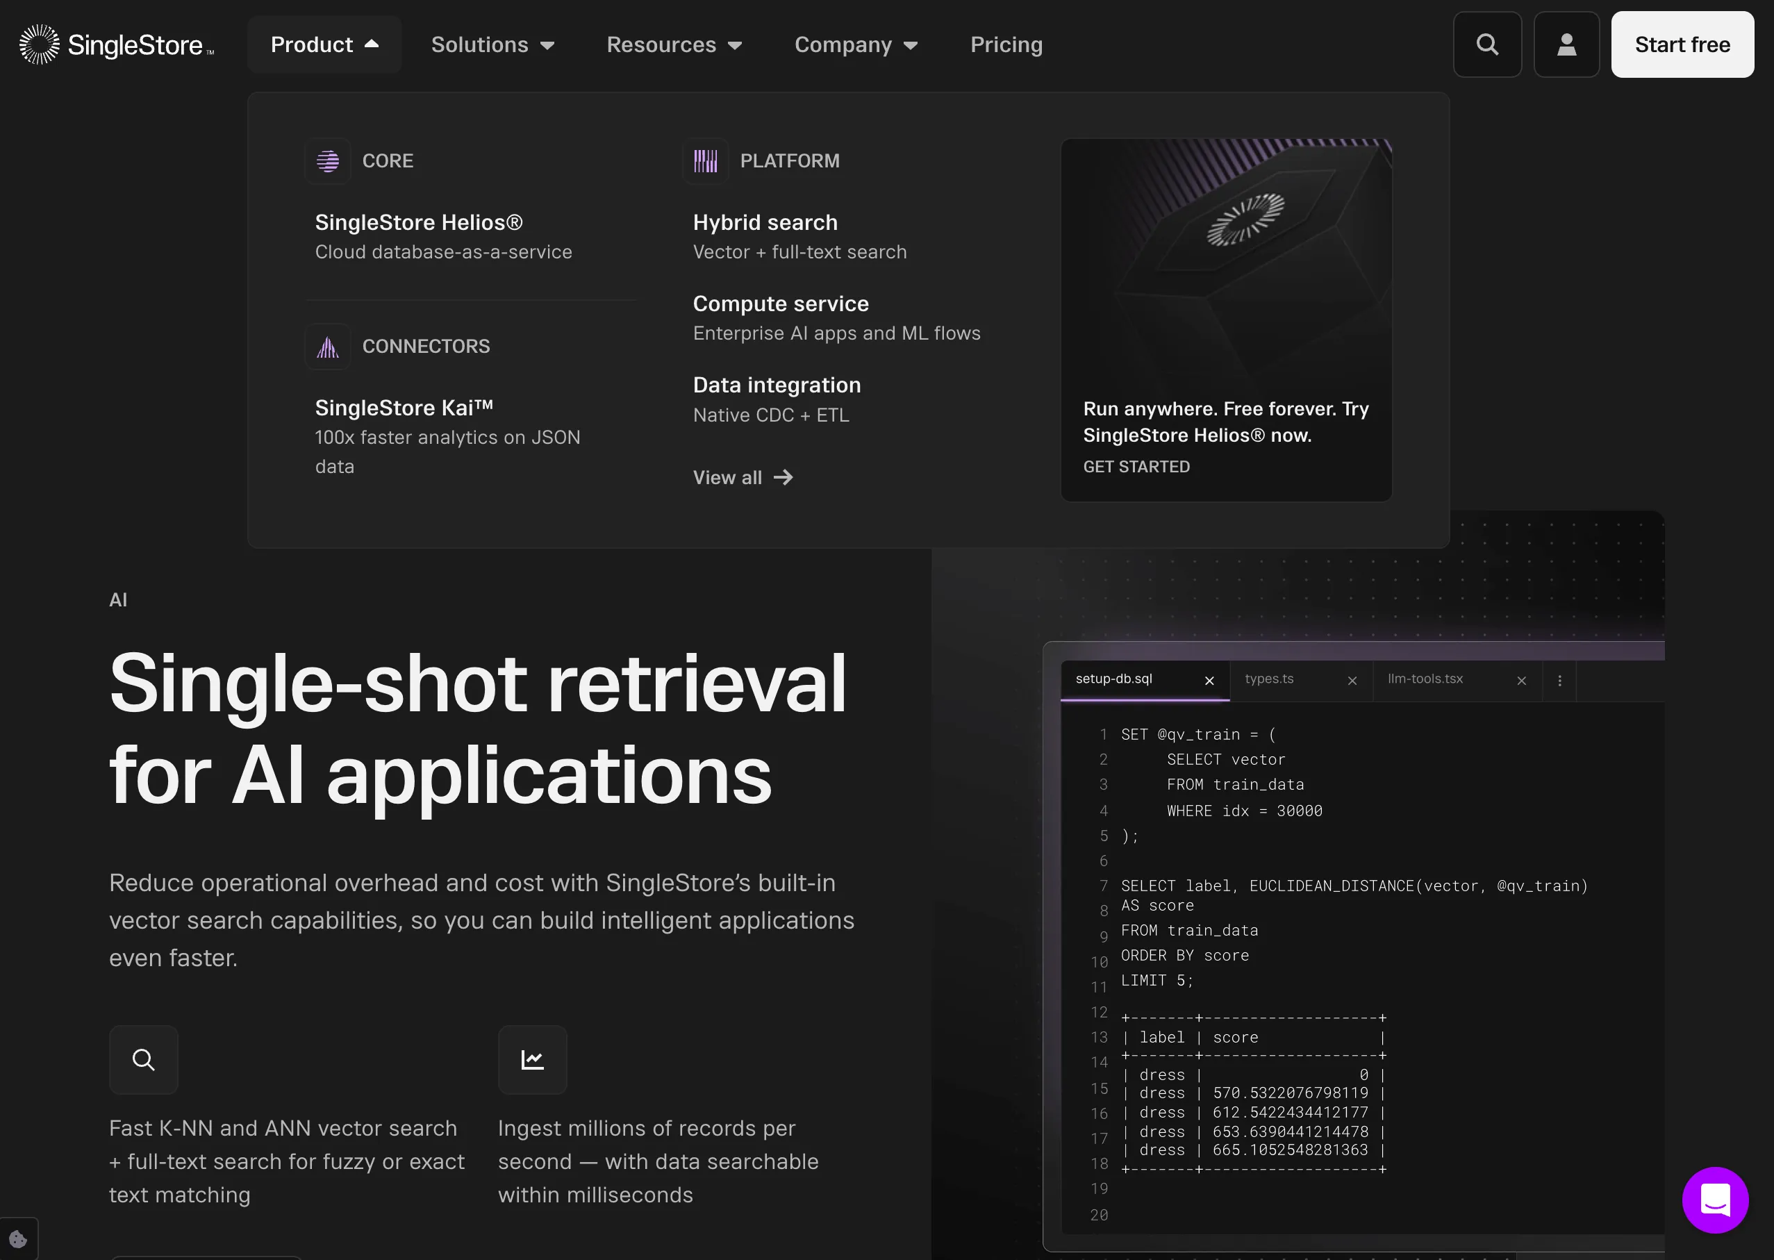
Task: Expand the Resources dropdown
Action: [674, 44]
